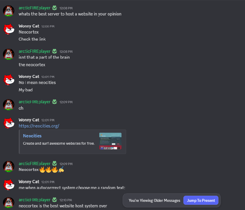Click role icon beside arcticFIREplayer on "oh" message
Screen dimensions: 245x210
click(x=55, y=102)
